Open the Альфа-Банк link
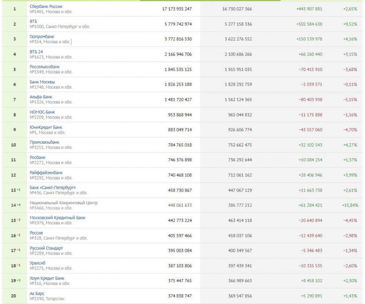This screenshot has height=304, width=365. pos(41,97)
